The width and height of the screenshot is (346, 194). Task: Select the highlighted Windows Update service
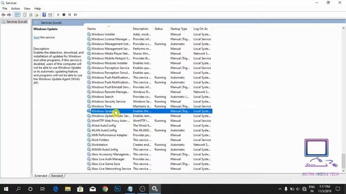(149, 111)
